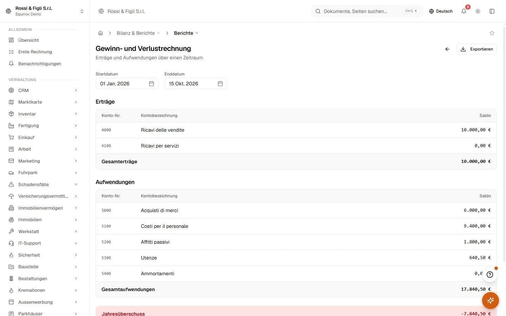Expand the Fertigung sidebar chevron
The width and height of the screenshot is (506, 316).
[76, 126]
